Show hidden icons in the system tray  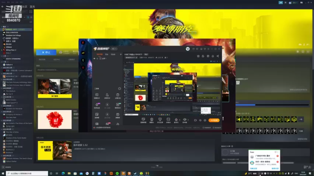click(x=259, y=173)
